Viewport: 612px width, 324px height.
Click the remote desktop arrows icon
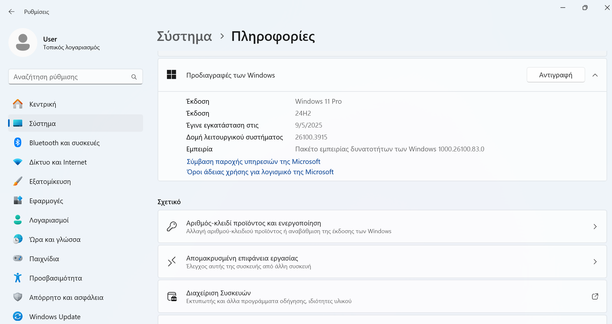coord(172,262)
